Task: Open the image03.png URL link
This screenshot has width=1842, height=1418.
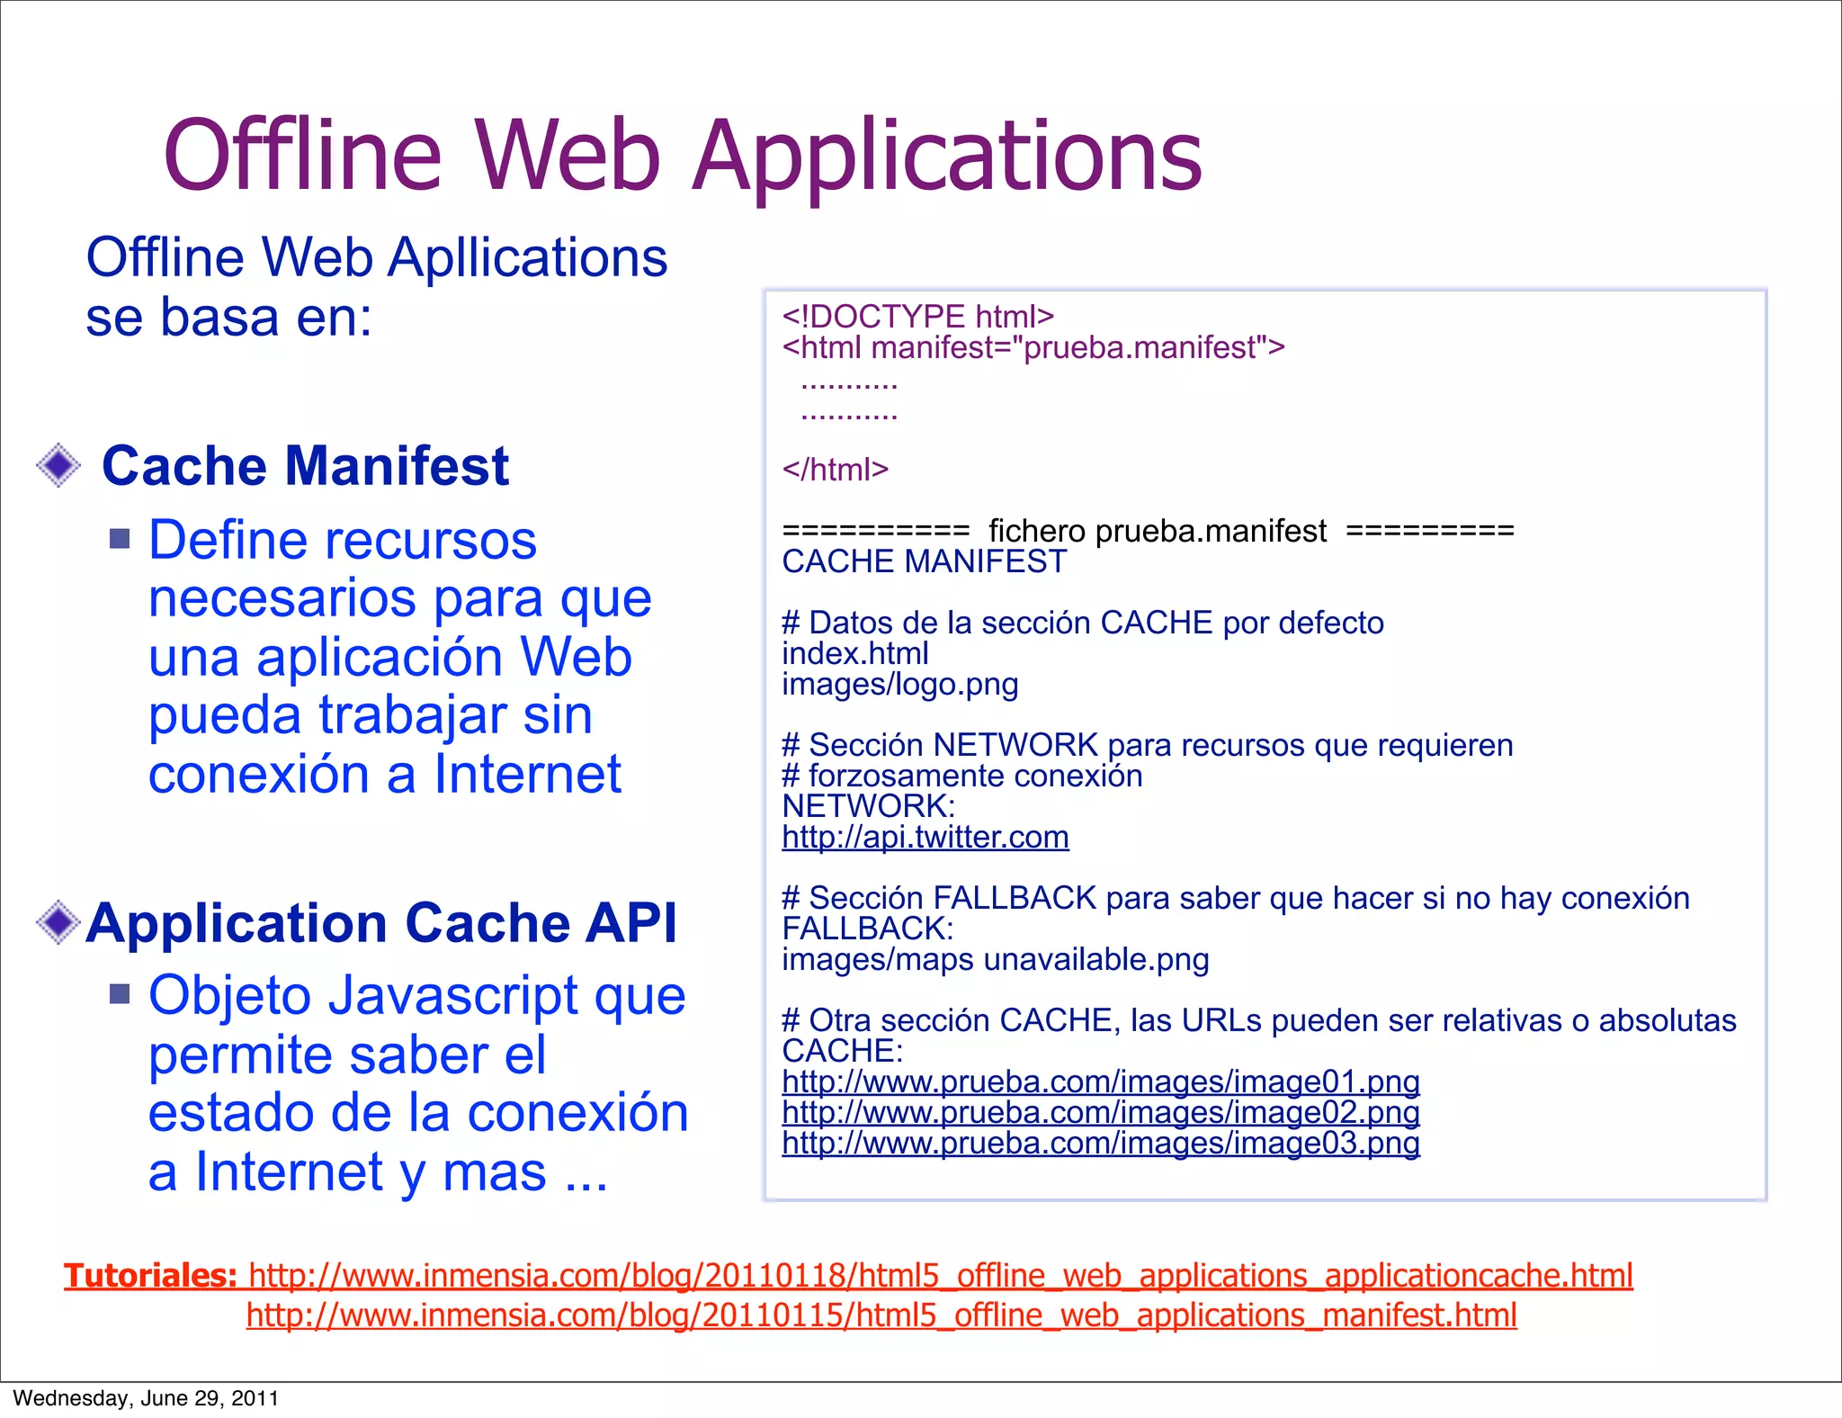Action: (1101, 1143)
